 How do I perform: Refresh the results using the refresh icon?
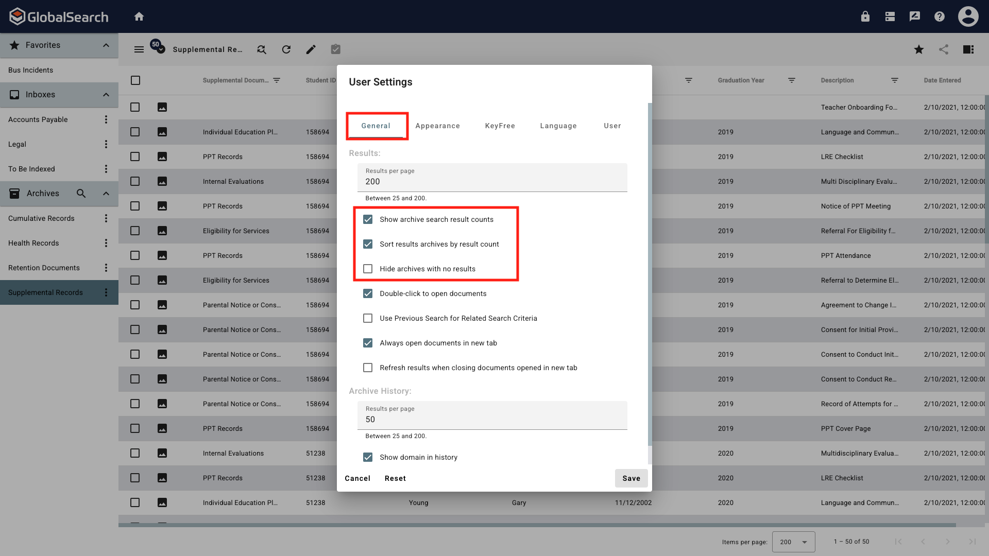286,49
